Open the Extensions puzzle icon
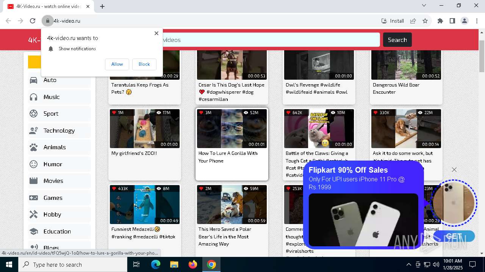 [x=440, y=21]
